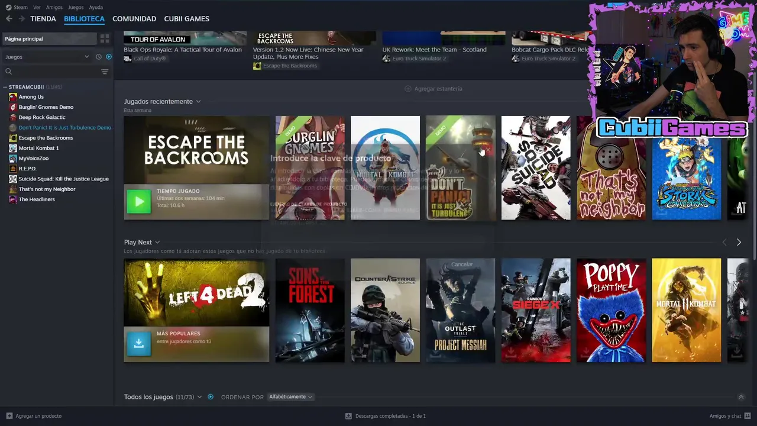Click the downloads status icon
Viewport: 757px width, 426px height.
coord(348,416)
